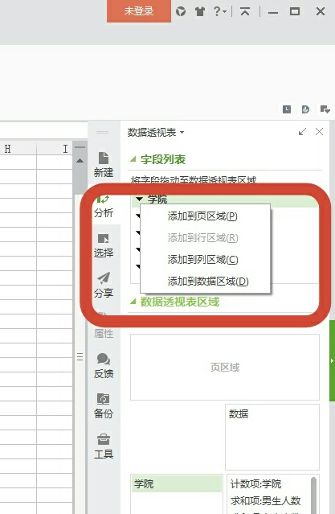Collapse the 数据透视表区域 section
The width and height of the screenshot is (335, 514).
tap(133, 302)
